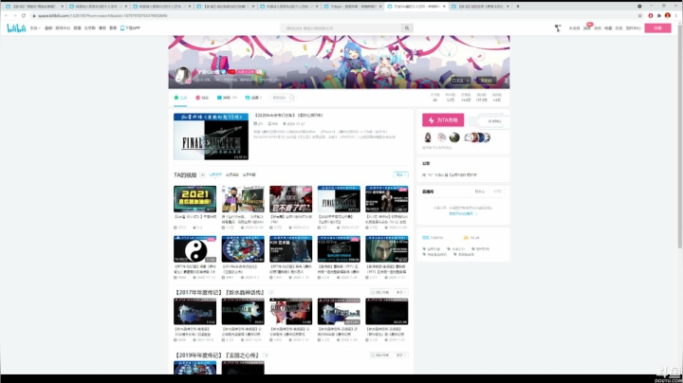Open the Chrome three-dot menu
The width and height of the screenshot is (683, 383).
coord(676,16)
